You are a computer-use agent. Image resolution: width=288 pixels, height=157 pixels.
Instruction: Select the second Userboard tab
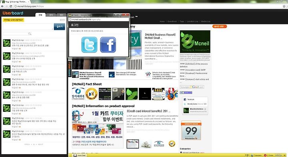click(x=51, y=15)
